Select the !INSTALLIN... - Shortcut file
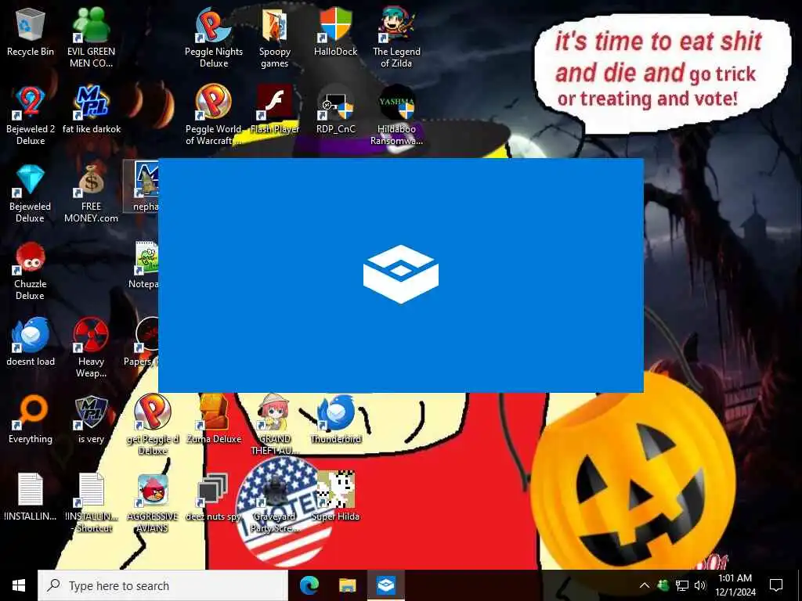The height and width of the screenshot is (601, 802). (x=91, y=503)
